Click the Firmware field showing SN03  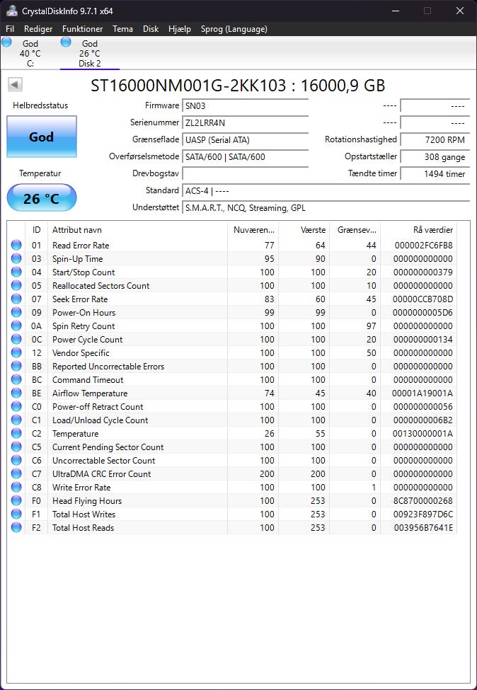pos(245,106)
